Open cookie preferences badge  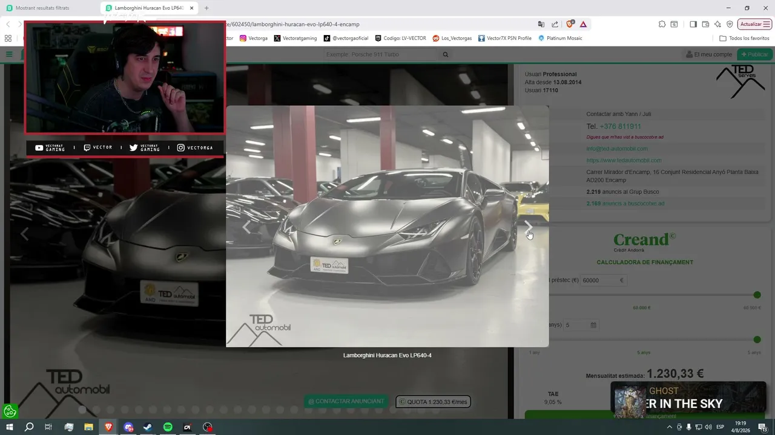(10, 411)
